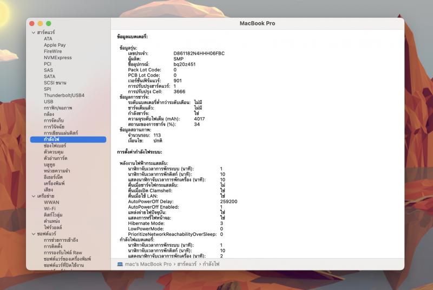Collapse the ซอฟต์แวร์ section chevron
This screenshot has width=433, height=290.
coord(34,234)
